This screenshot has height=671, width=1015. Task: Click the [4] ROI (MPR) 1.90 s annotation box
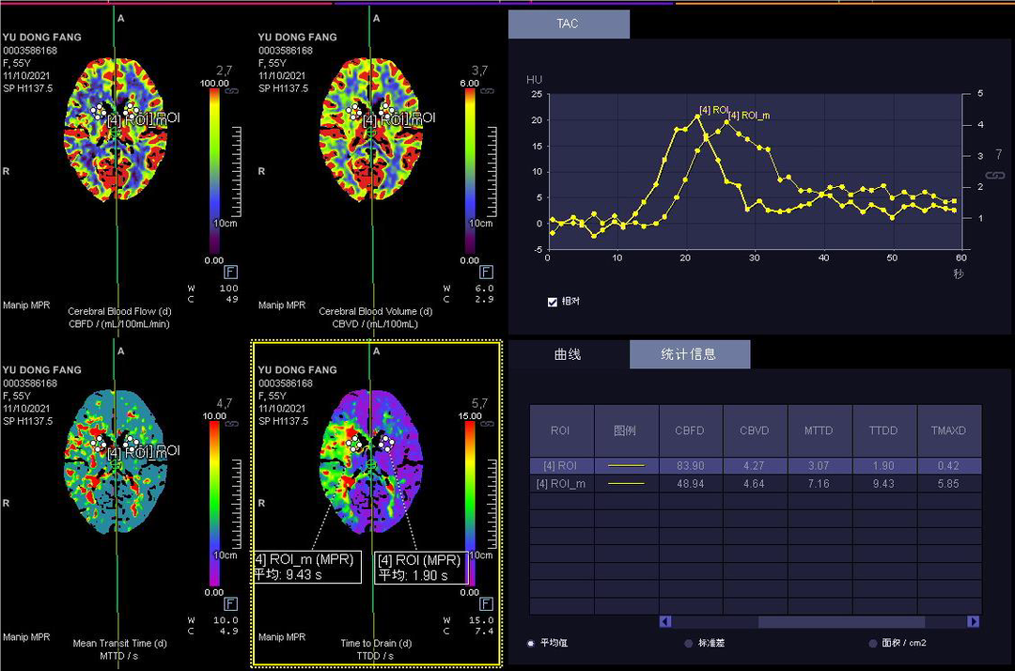pyautogui.click(x=421, y=568)
